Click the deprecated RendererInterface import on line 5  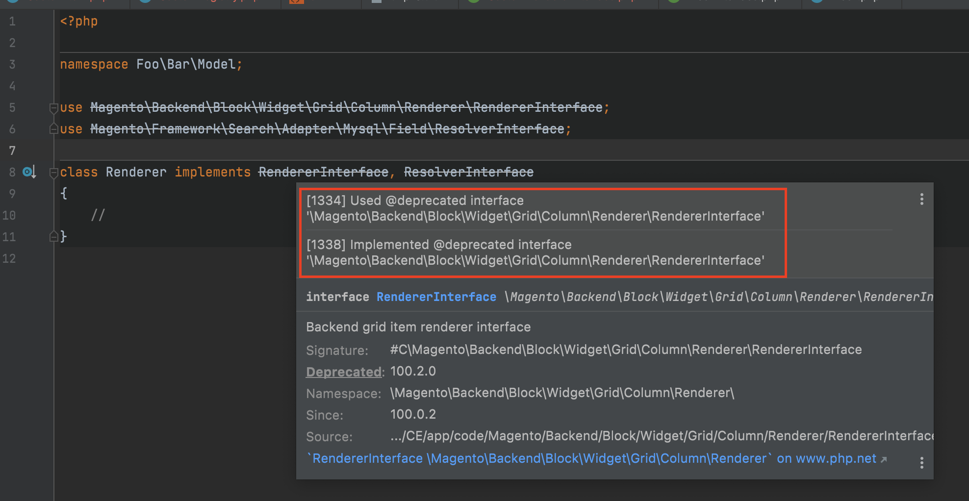click(346, 107)
